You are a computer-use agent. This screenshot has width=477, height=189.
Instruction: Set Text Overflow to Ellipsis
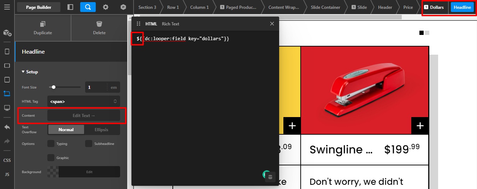pyautogui.click(x=102, y=129)
